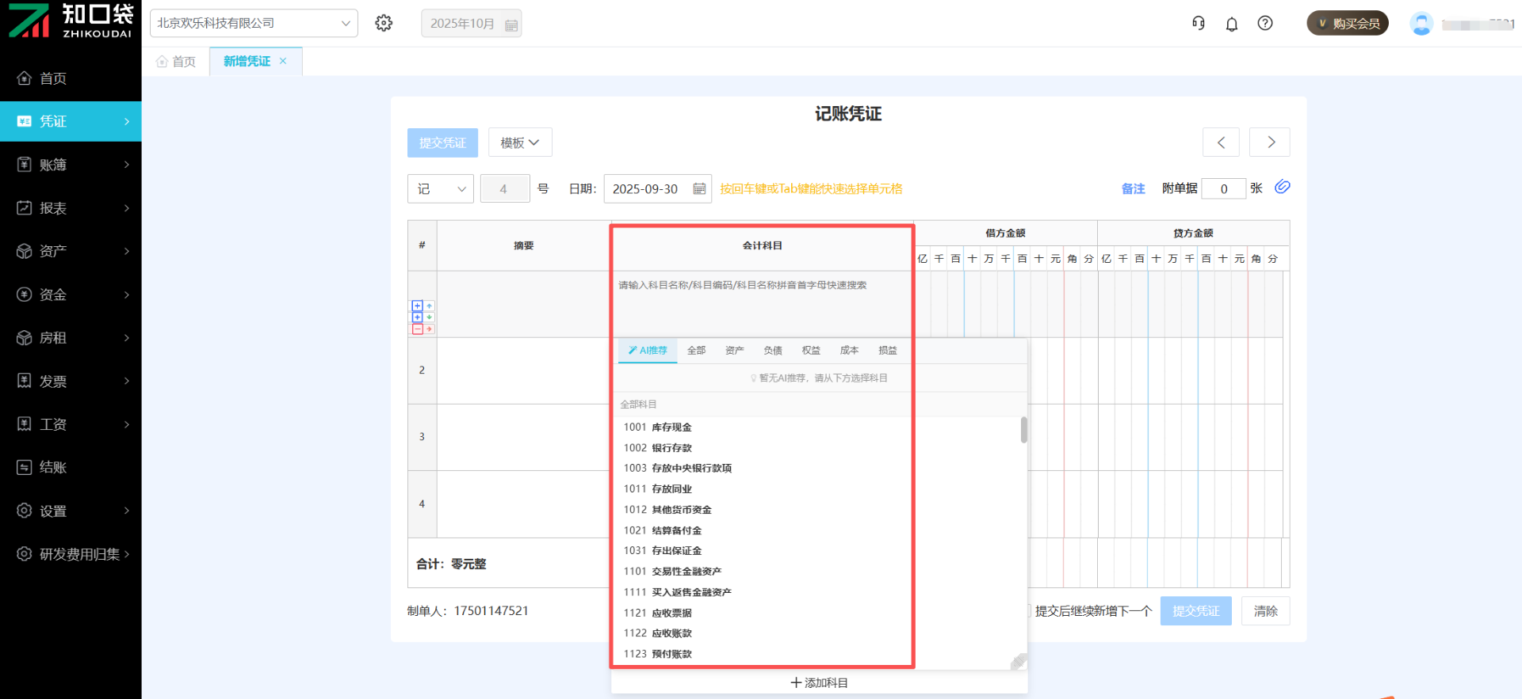Go to previous voucher with left arrow
Image resolution: width=1522 pixels, height=699 pixels.
[1221, 142]
